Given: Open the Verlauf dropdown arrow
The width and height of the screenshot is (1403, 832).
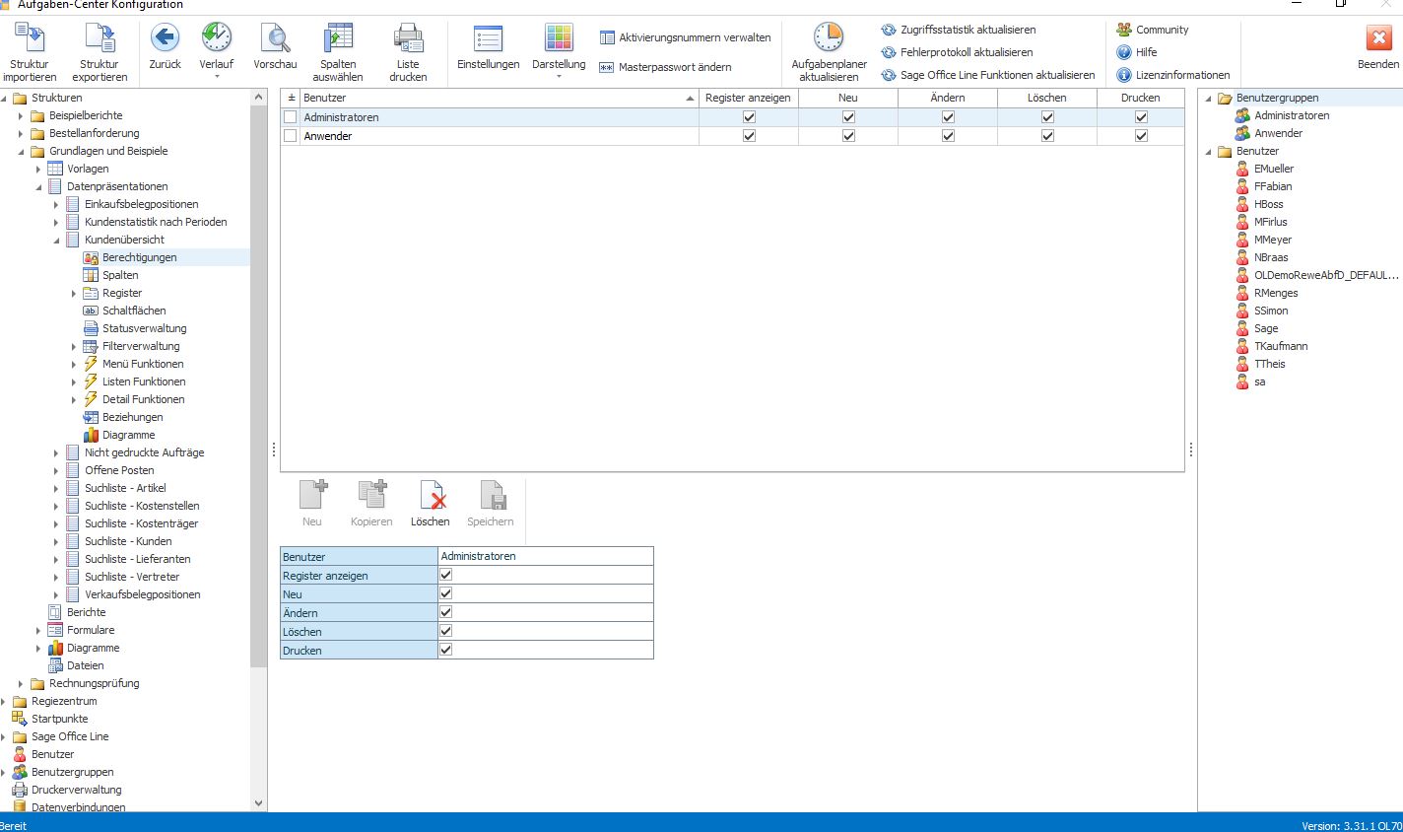Looking at the screenshot, I should (x=217, y=77).
